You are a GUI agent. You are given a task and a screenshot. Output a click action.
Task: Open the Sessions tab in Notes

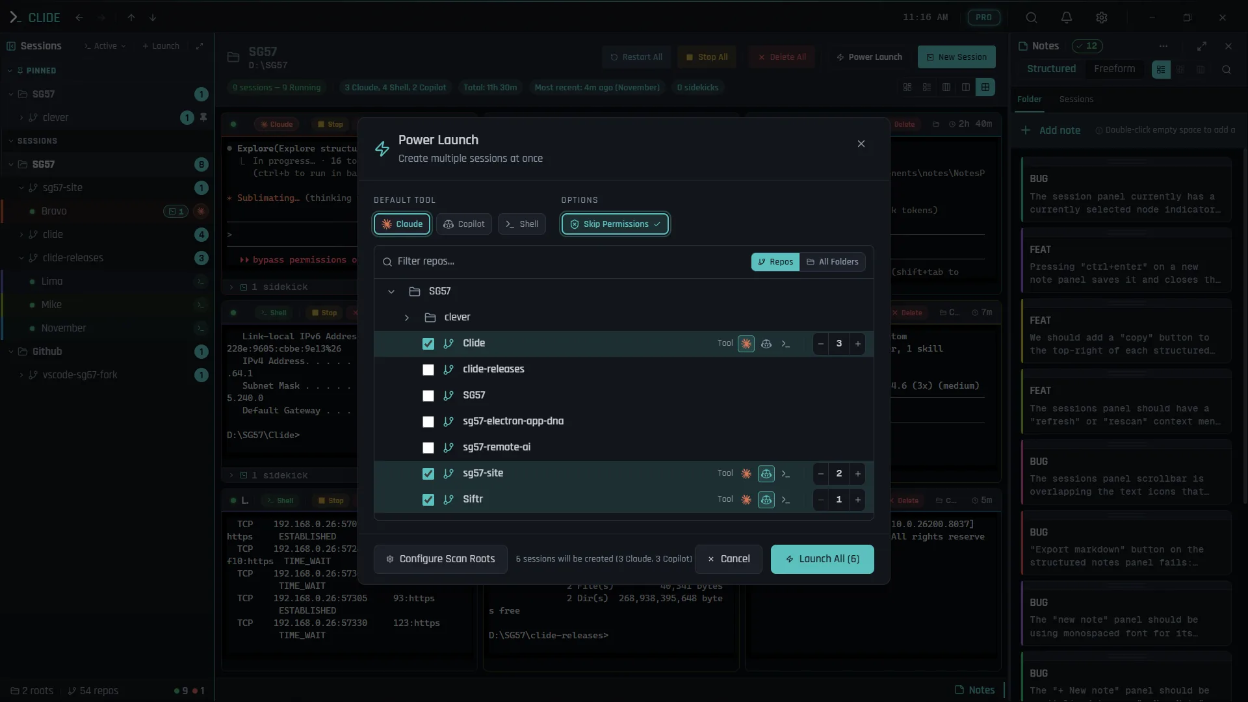coord(1076,99)
